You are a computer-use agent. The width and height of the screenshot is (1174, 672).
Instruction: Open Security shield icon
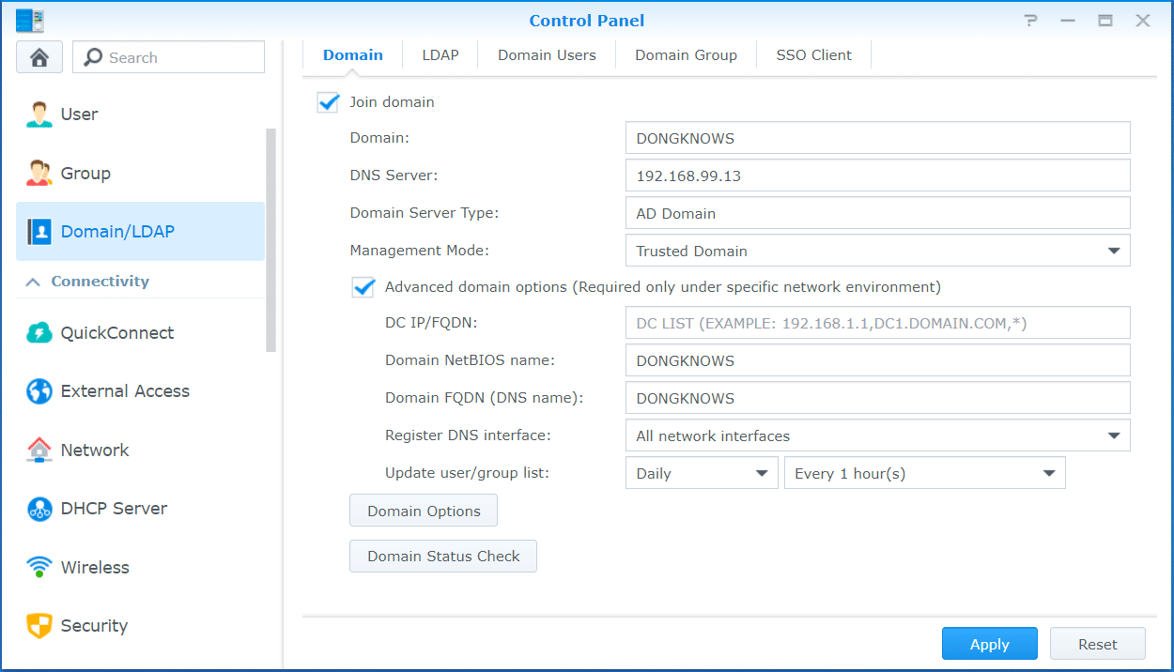click(39, 626)
